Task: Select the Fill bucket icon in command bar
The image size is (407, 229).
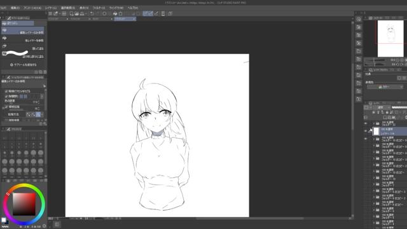Action: (115, 13)
